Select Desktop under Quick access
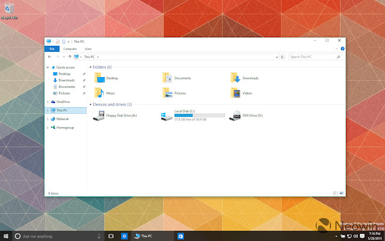The height and width of the screenshot is (241, 385). pyautogui.click(x=64, y=74)
